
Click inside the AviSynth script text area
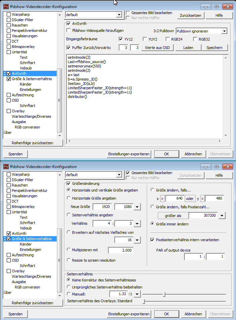(x=145, y=96)
